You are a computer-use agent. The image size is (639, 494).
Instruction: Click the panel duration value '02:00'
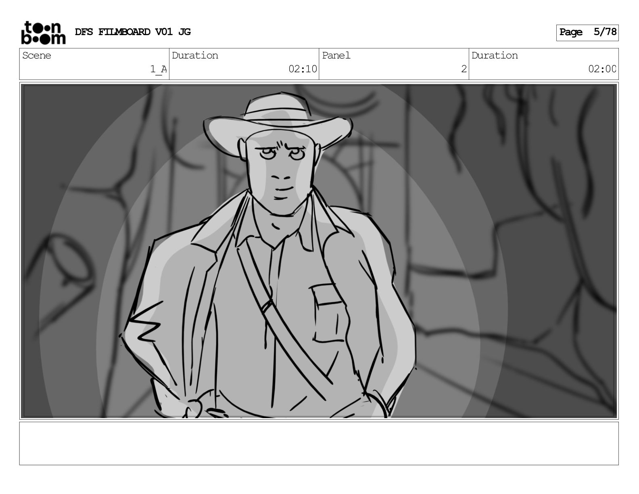[x=602, y=69]
